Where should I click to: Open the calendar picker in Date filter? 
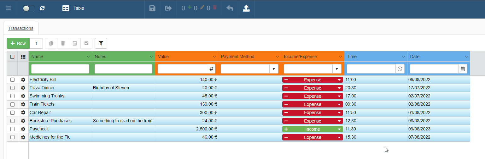[463, 69]
